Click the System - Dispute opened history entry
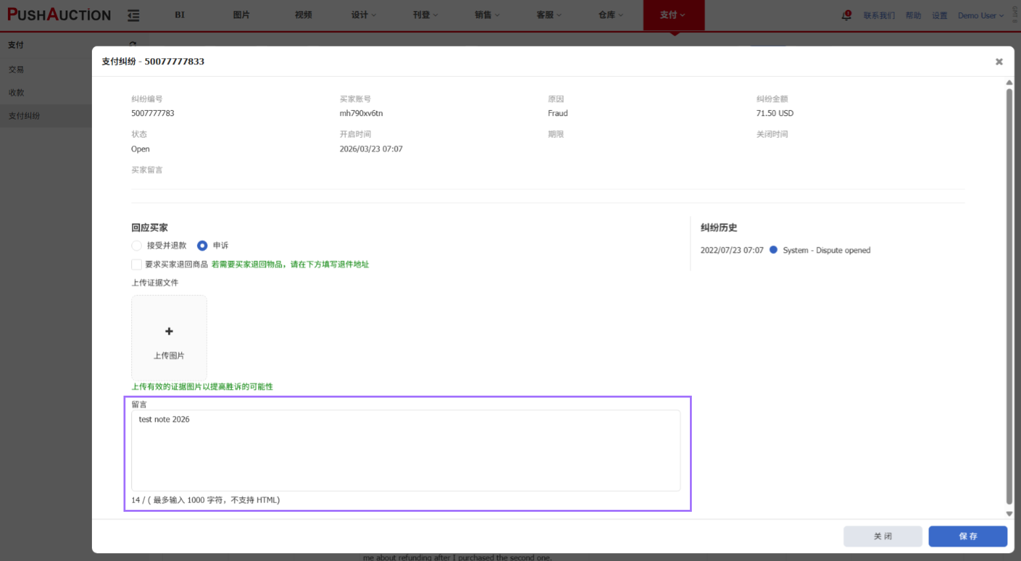 coord(827,251)
